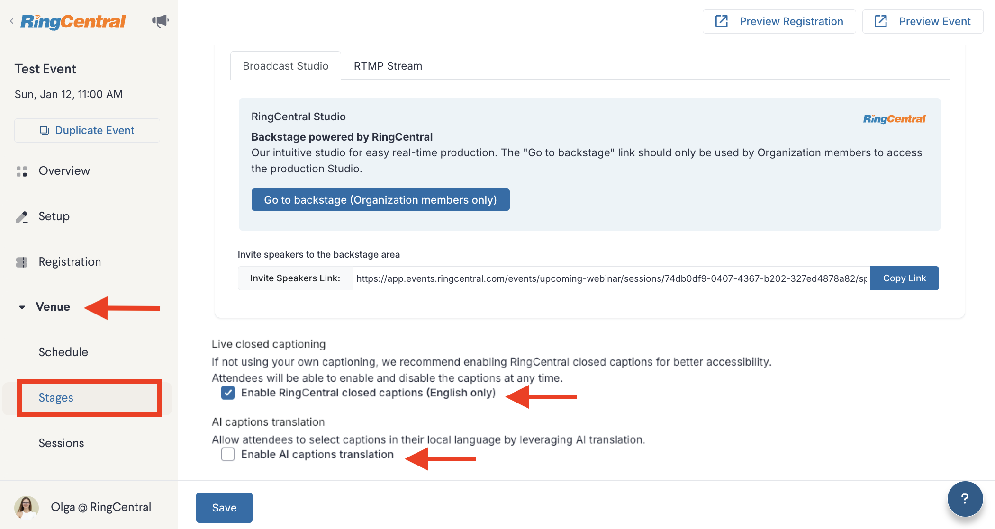Disable RingCentral closed captions checkbox
Image resolution: width=995 pixels, height=529 pixels.
(228, 393)
